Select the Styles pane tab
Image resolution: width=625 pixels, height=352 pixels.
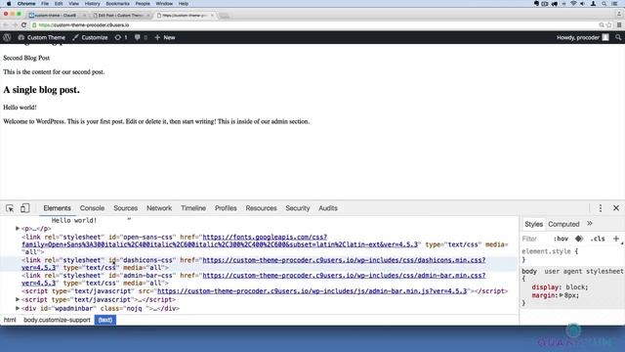pyautogui.click(x=533, y=224)
